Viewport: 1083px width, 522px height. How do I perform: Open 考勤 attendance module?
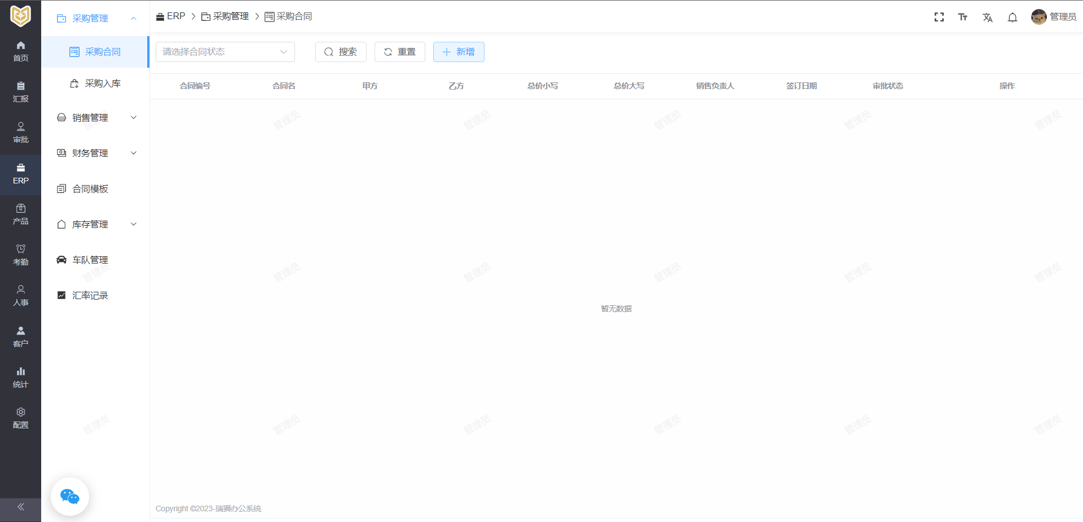click(x=20, y=255)
